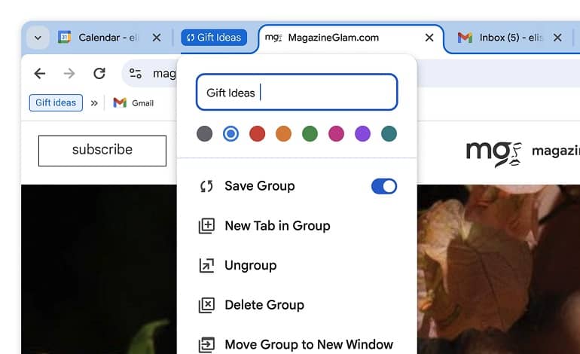The width and height of the screenshot is (580, 354).
Task: Close the Calendar tab
Action: pos(157,38)
